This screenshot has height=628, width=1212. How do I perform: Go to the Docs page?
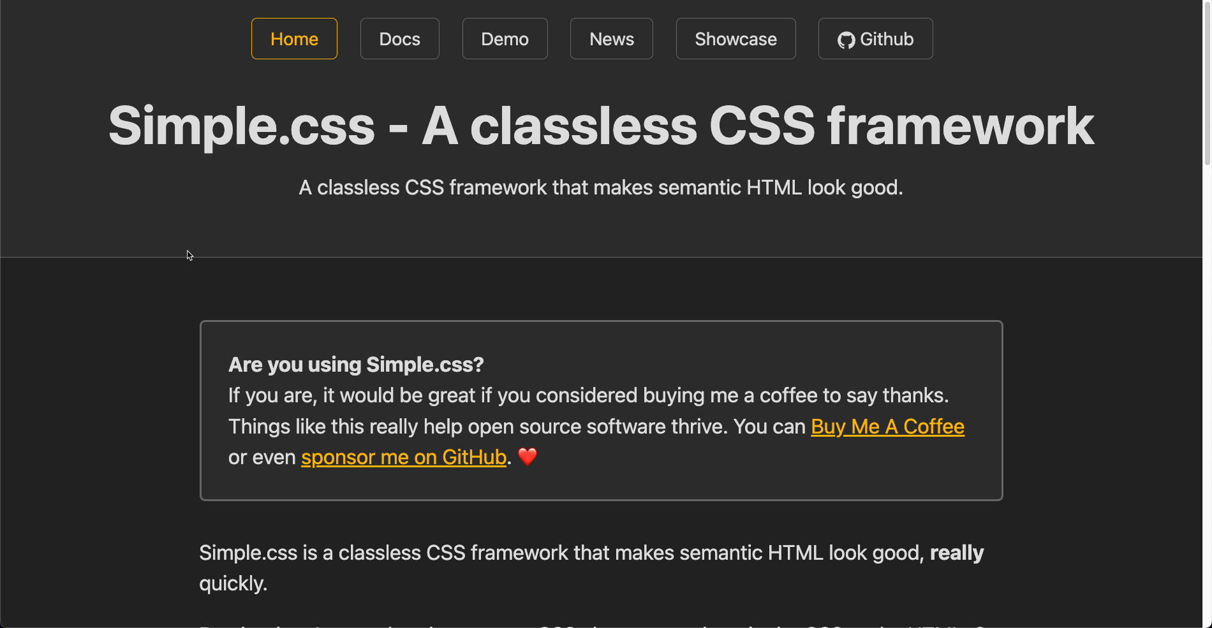[x=399, y=39]
